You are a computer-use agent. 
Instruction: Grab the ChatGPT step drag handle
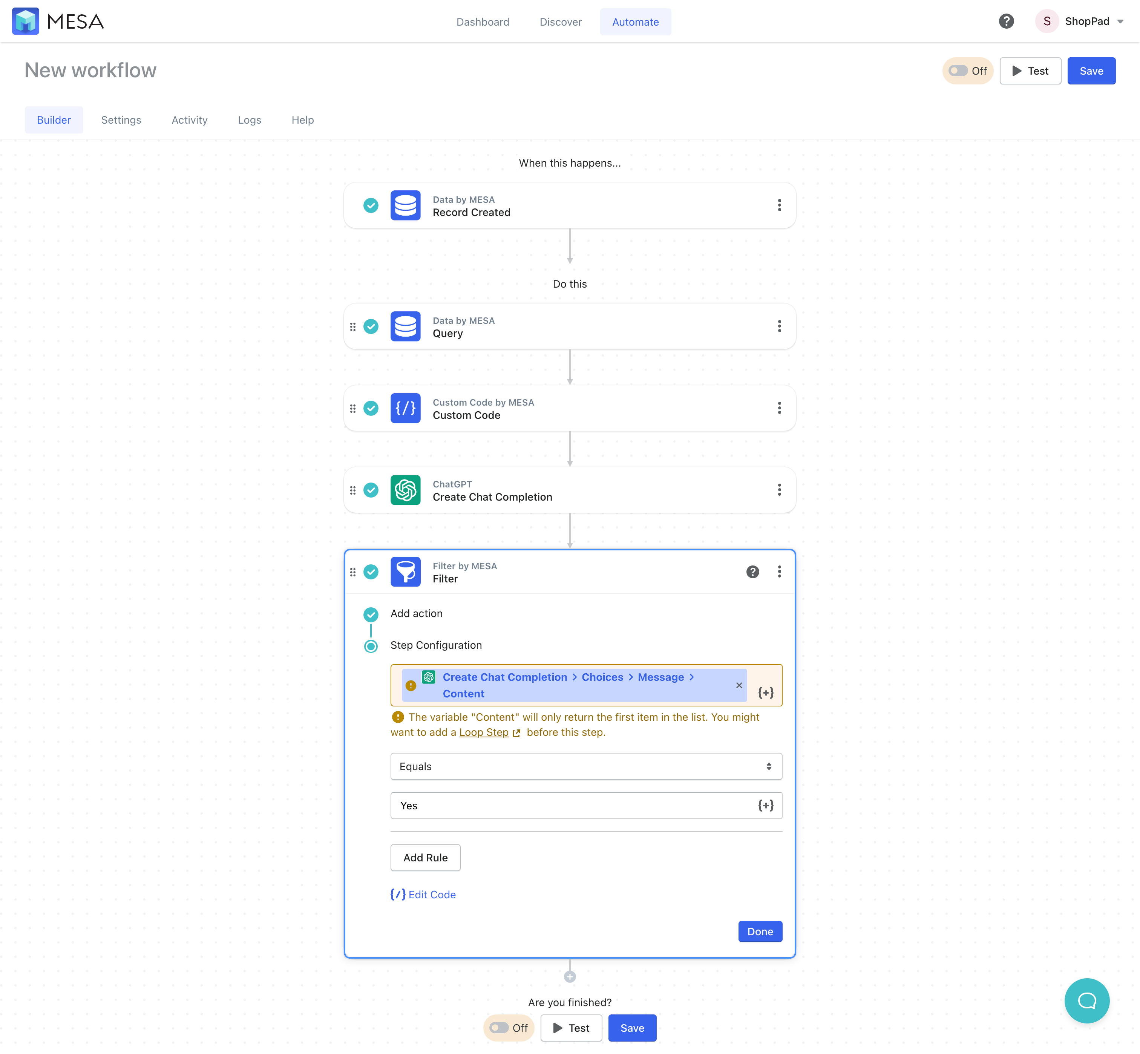[352, 490]
